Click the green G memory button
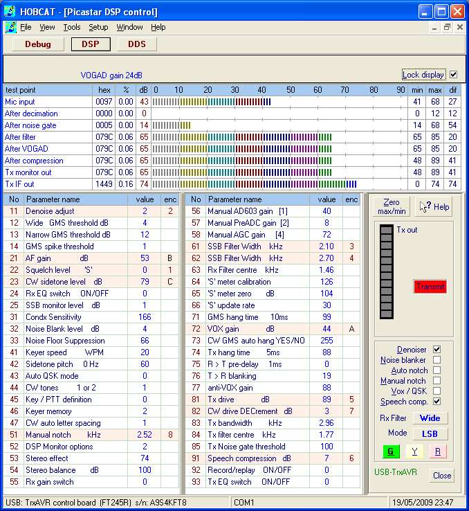469x511 pixels. (391, 451)
